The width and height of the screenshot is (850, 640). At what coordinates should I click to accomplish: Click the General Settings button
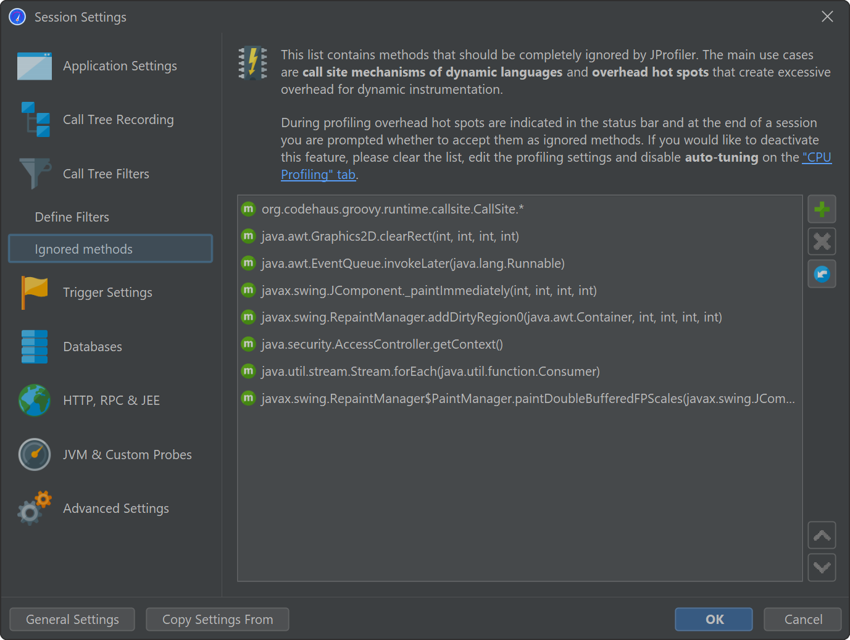click(x=72, y=619)
